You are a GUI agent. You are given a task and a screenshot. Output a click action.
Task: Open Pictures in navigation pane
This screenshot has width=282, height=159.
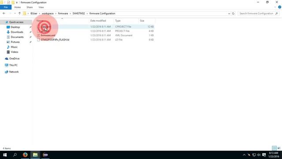click(15, 42)
